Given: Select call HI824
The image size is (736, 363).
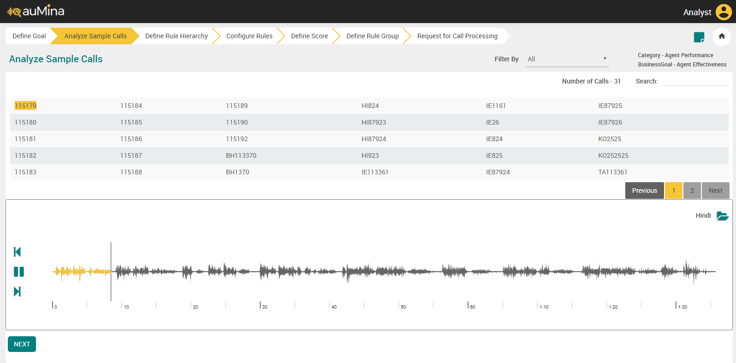Looking at the screenshot, I should pyautogui.click(x=370, y=106).
